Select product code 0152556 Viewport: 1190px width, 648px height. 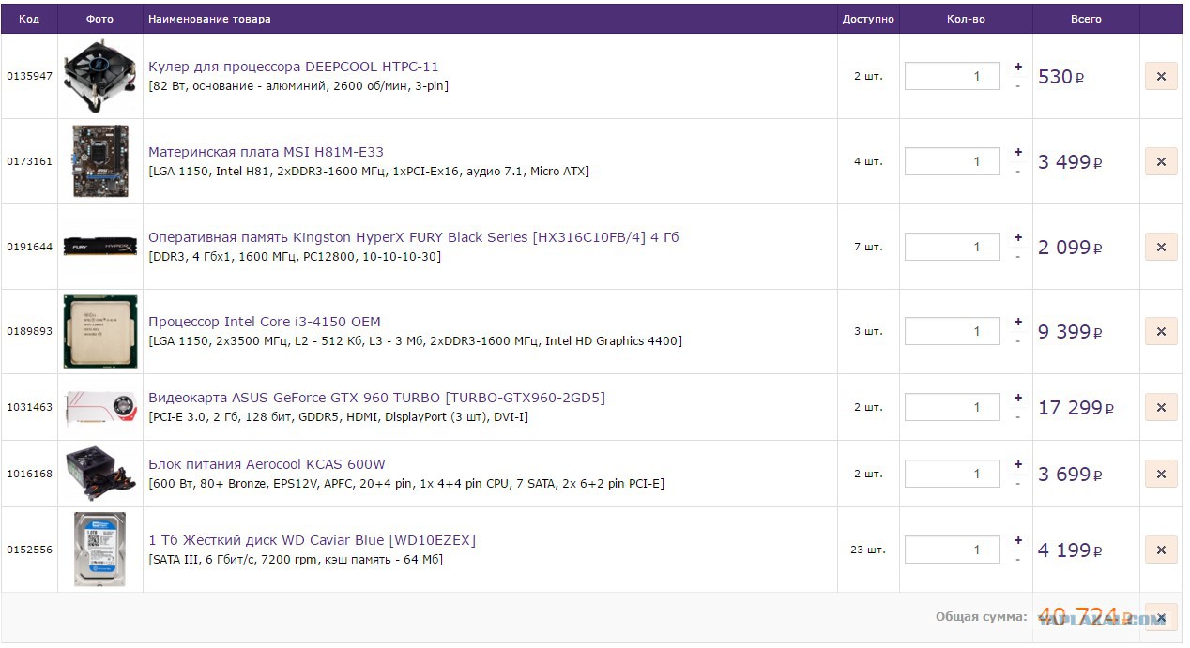(x=29, y=550)
